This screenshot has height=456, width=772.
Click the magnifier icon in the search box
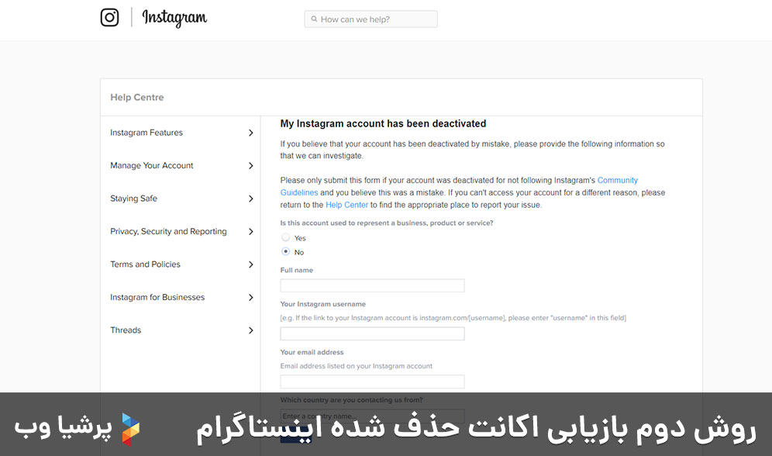tap(313, 19)
